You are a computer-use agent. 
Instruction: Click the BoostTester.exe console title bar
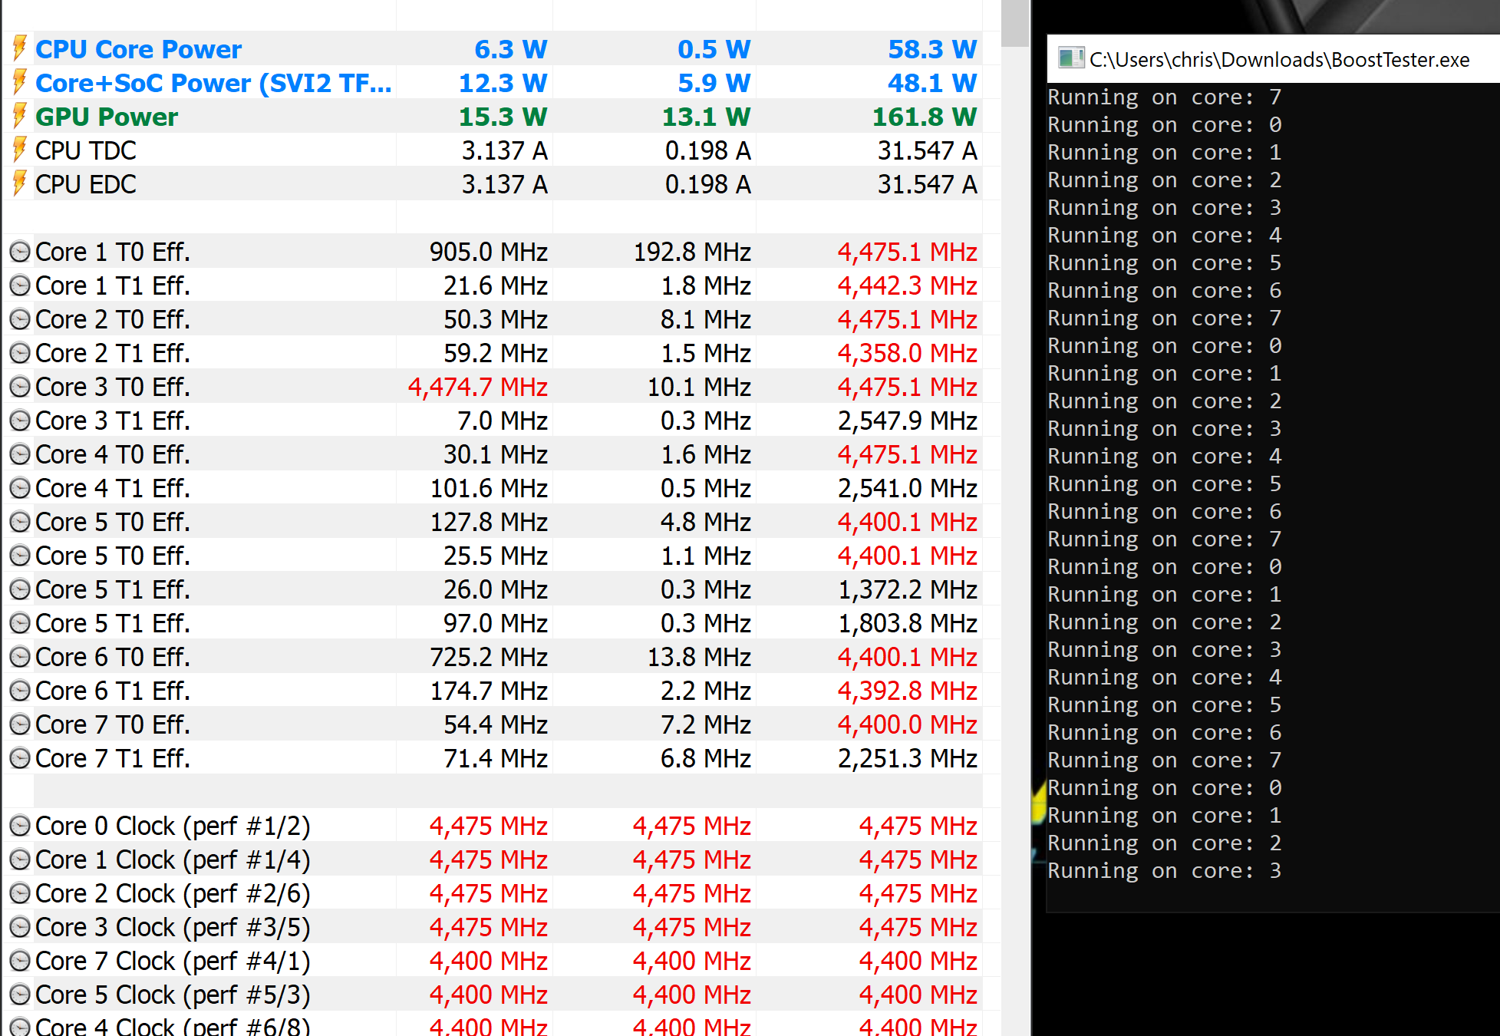[1279, 60]
